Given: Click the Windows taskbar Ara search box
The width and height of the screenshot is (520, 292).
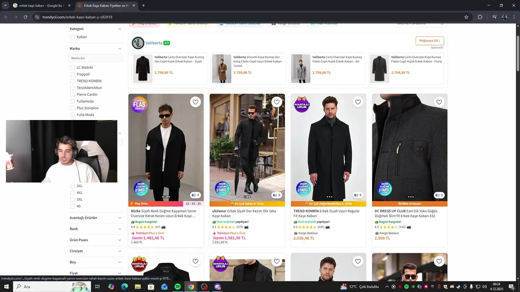Looking at the screenshot, I should click(x=53, y=287).
